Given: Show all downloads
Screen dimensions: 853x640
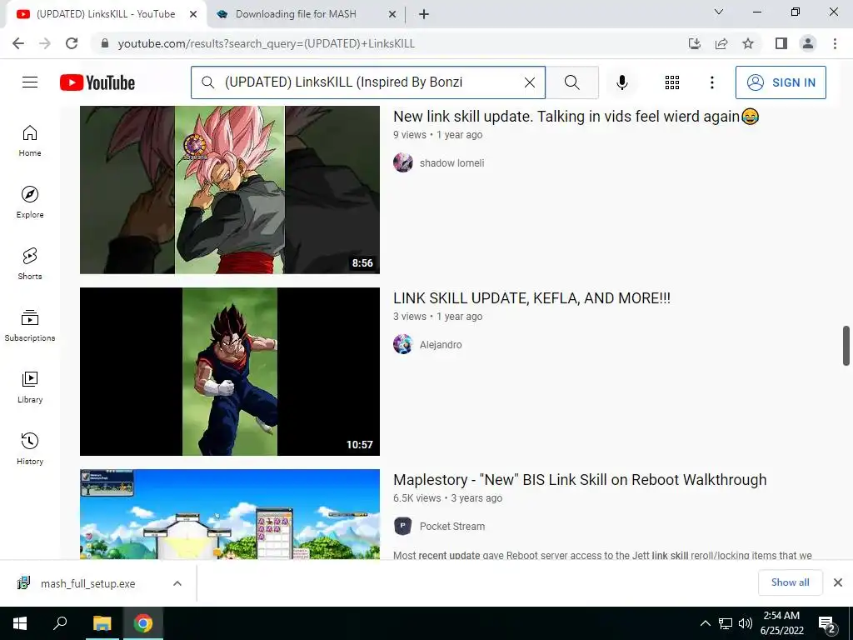Looking at the screenshot, I should click(790, 582).
